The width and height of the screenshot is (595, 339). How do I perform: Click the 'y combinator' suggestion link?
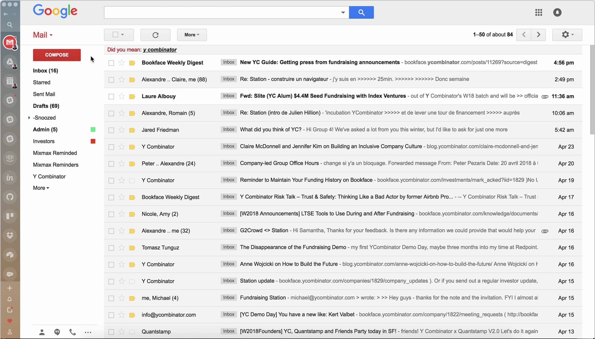(x=160, y=50)
